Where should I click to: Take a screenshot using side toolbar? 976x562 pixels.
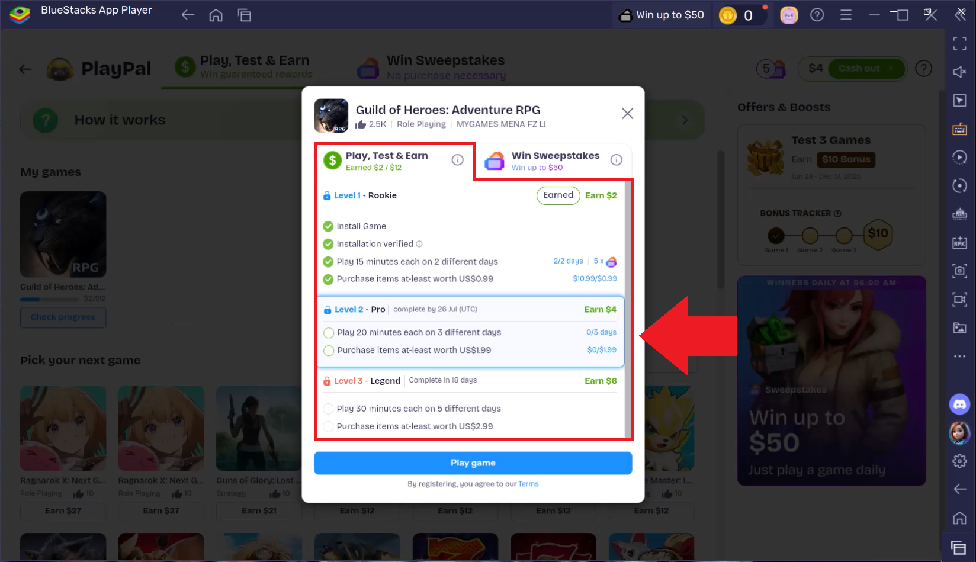click(959, 271)
